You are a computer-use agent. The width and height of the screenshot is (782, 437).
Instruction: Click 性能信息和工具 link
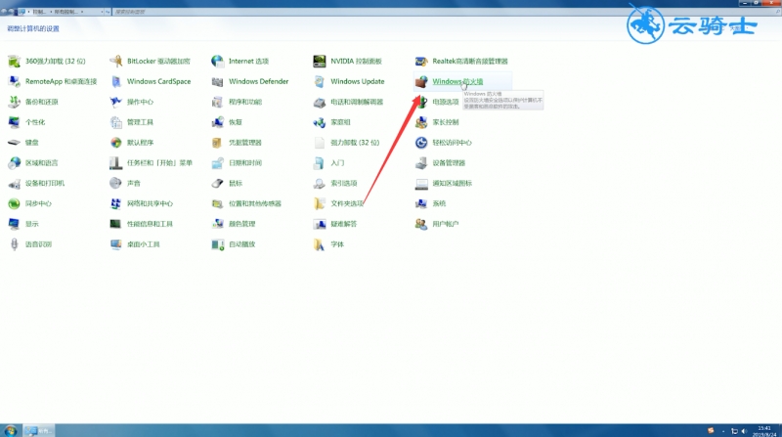coord(150,224)
